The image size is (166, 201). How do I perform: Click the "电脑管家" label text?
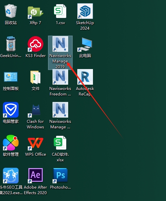11,122
